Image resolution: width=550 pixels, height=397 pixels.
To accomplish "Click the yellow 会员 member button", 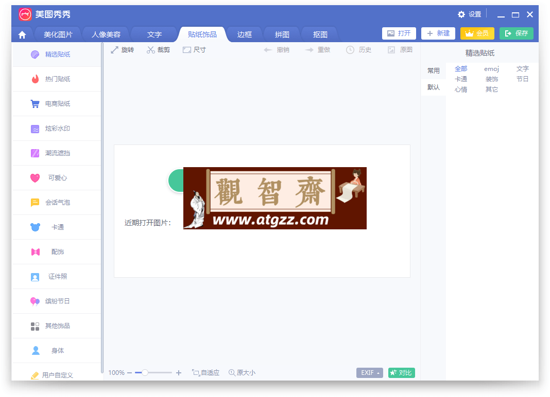I will point(477,33).
